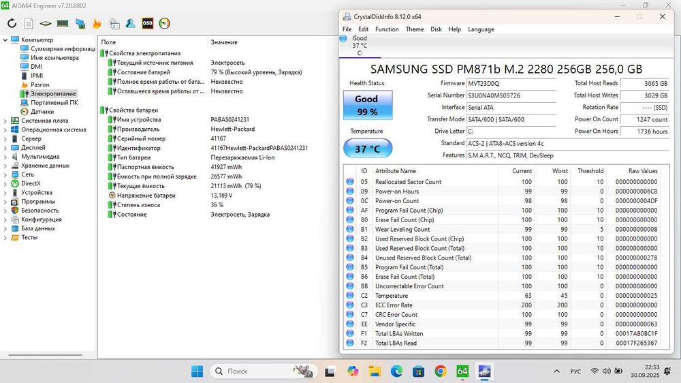Open Google Chrome from the taskbar
Screen dimensions: 681x383
coord(441,371)
